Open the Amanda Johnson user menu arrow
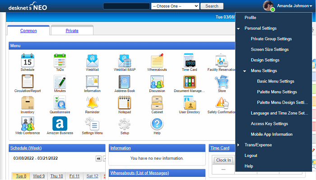The height and width of the screenshot is (180, 316). pyautogui.click(x=311, y=6)
